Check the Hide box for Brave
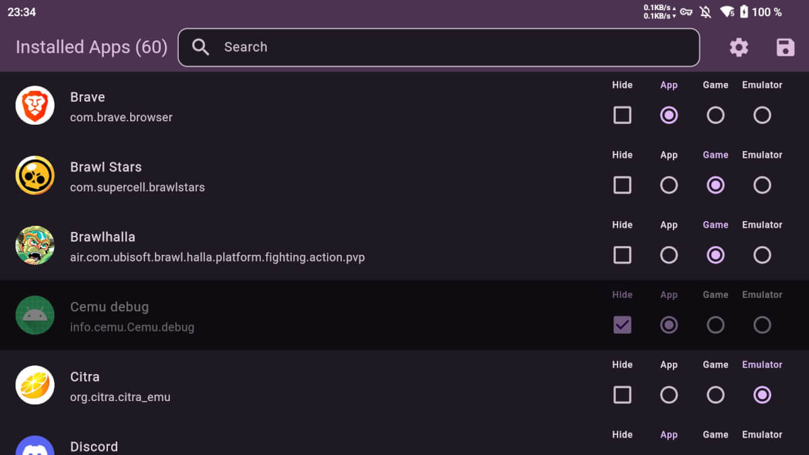 pos(622,115)
